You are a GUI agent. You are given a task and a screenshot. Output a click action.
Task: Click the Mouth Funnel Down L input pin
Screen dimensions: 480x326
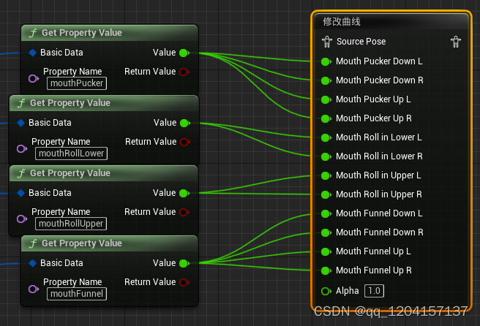pos(326,213)
